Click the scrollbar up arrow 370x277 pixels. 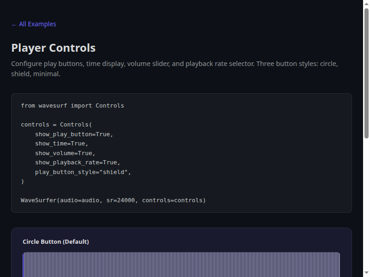click(366, 4)
